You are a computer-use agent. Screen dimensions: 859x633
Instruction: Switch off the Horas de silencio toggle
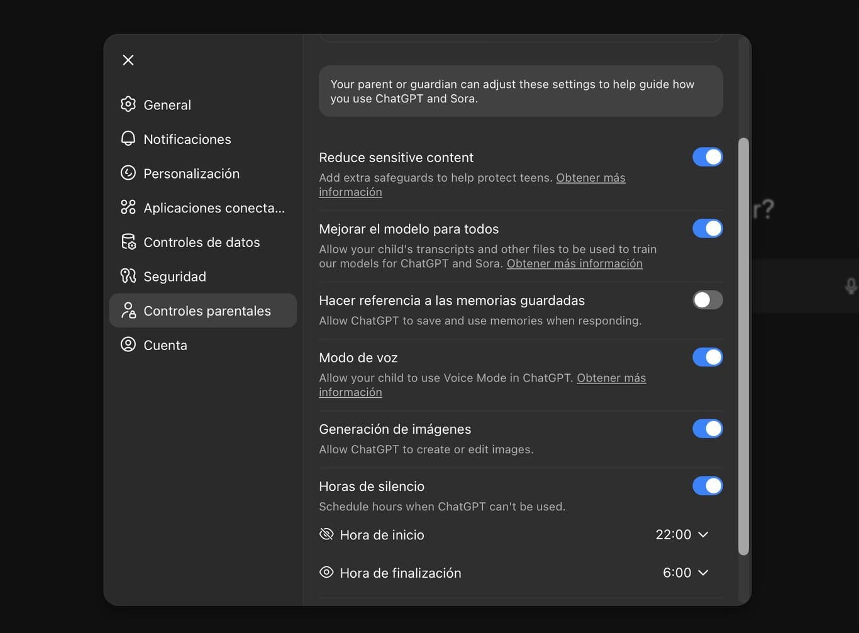707,487
